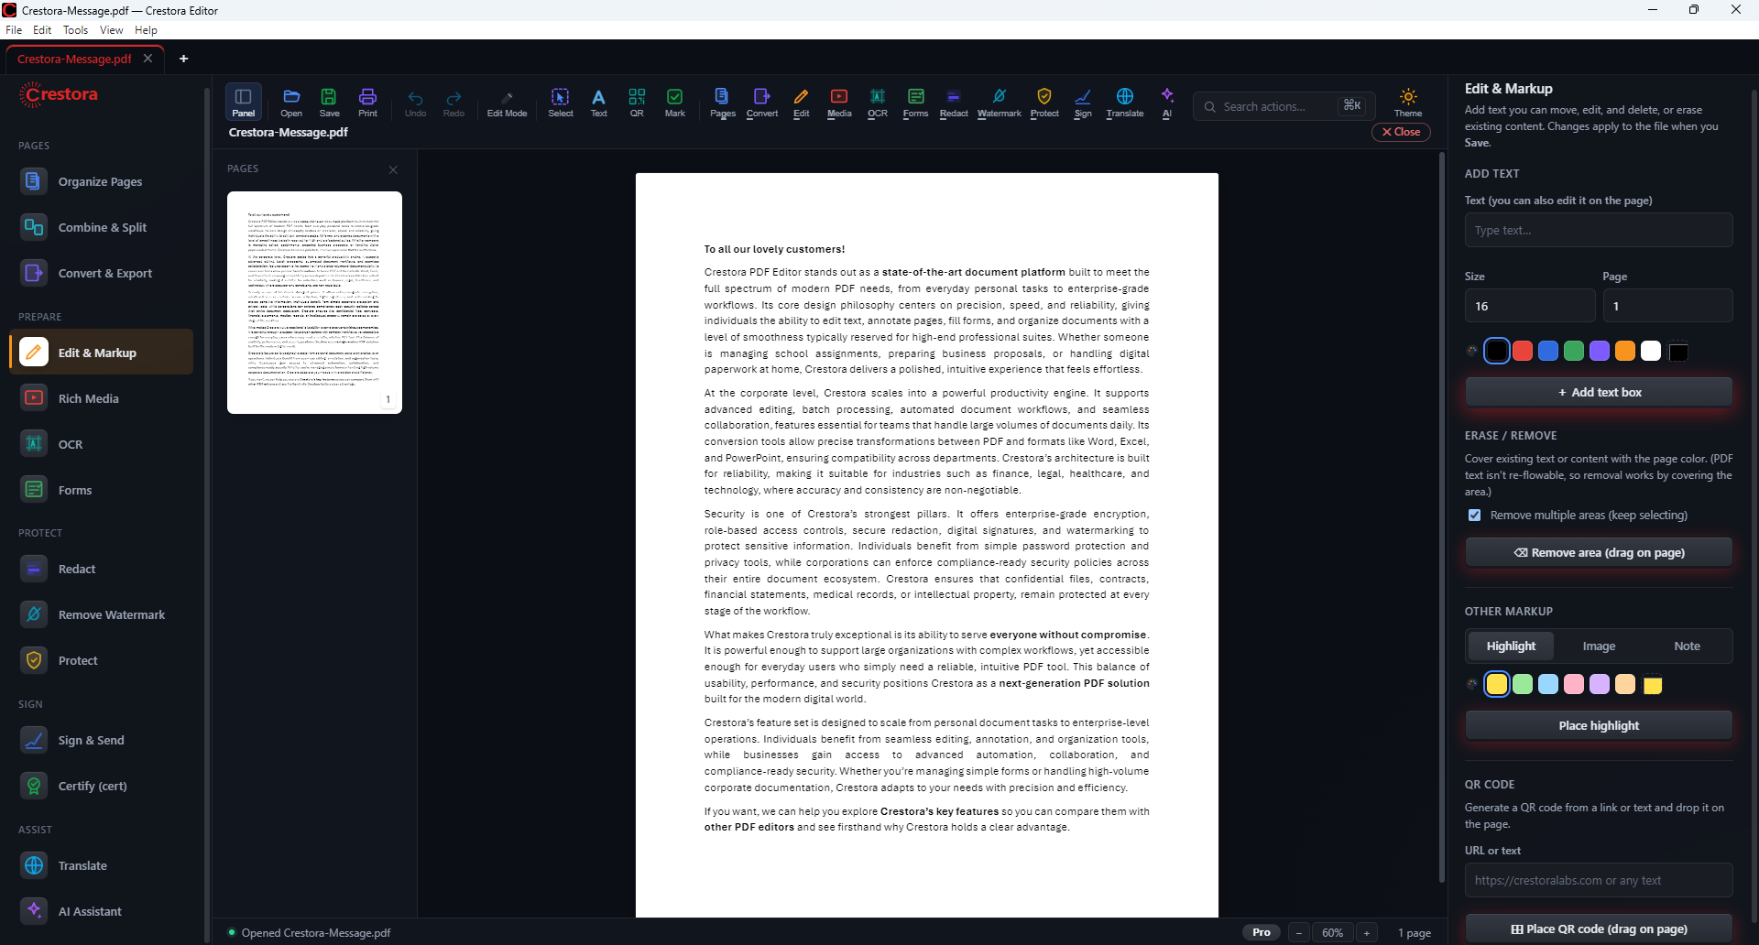Click the Print icon
The height and width of the screenshot is (945, 1759).
coord(367,102)
